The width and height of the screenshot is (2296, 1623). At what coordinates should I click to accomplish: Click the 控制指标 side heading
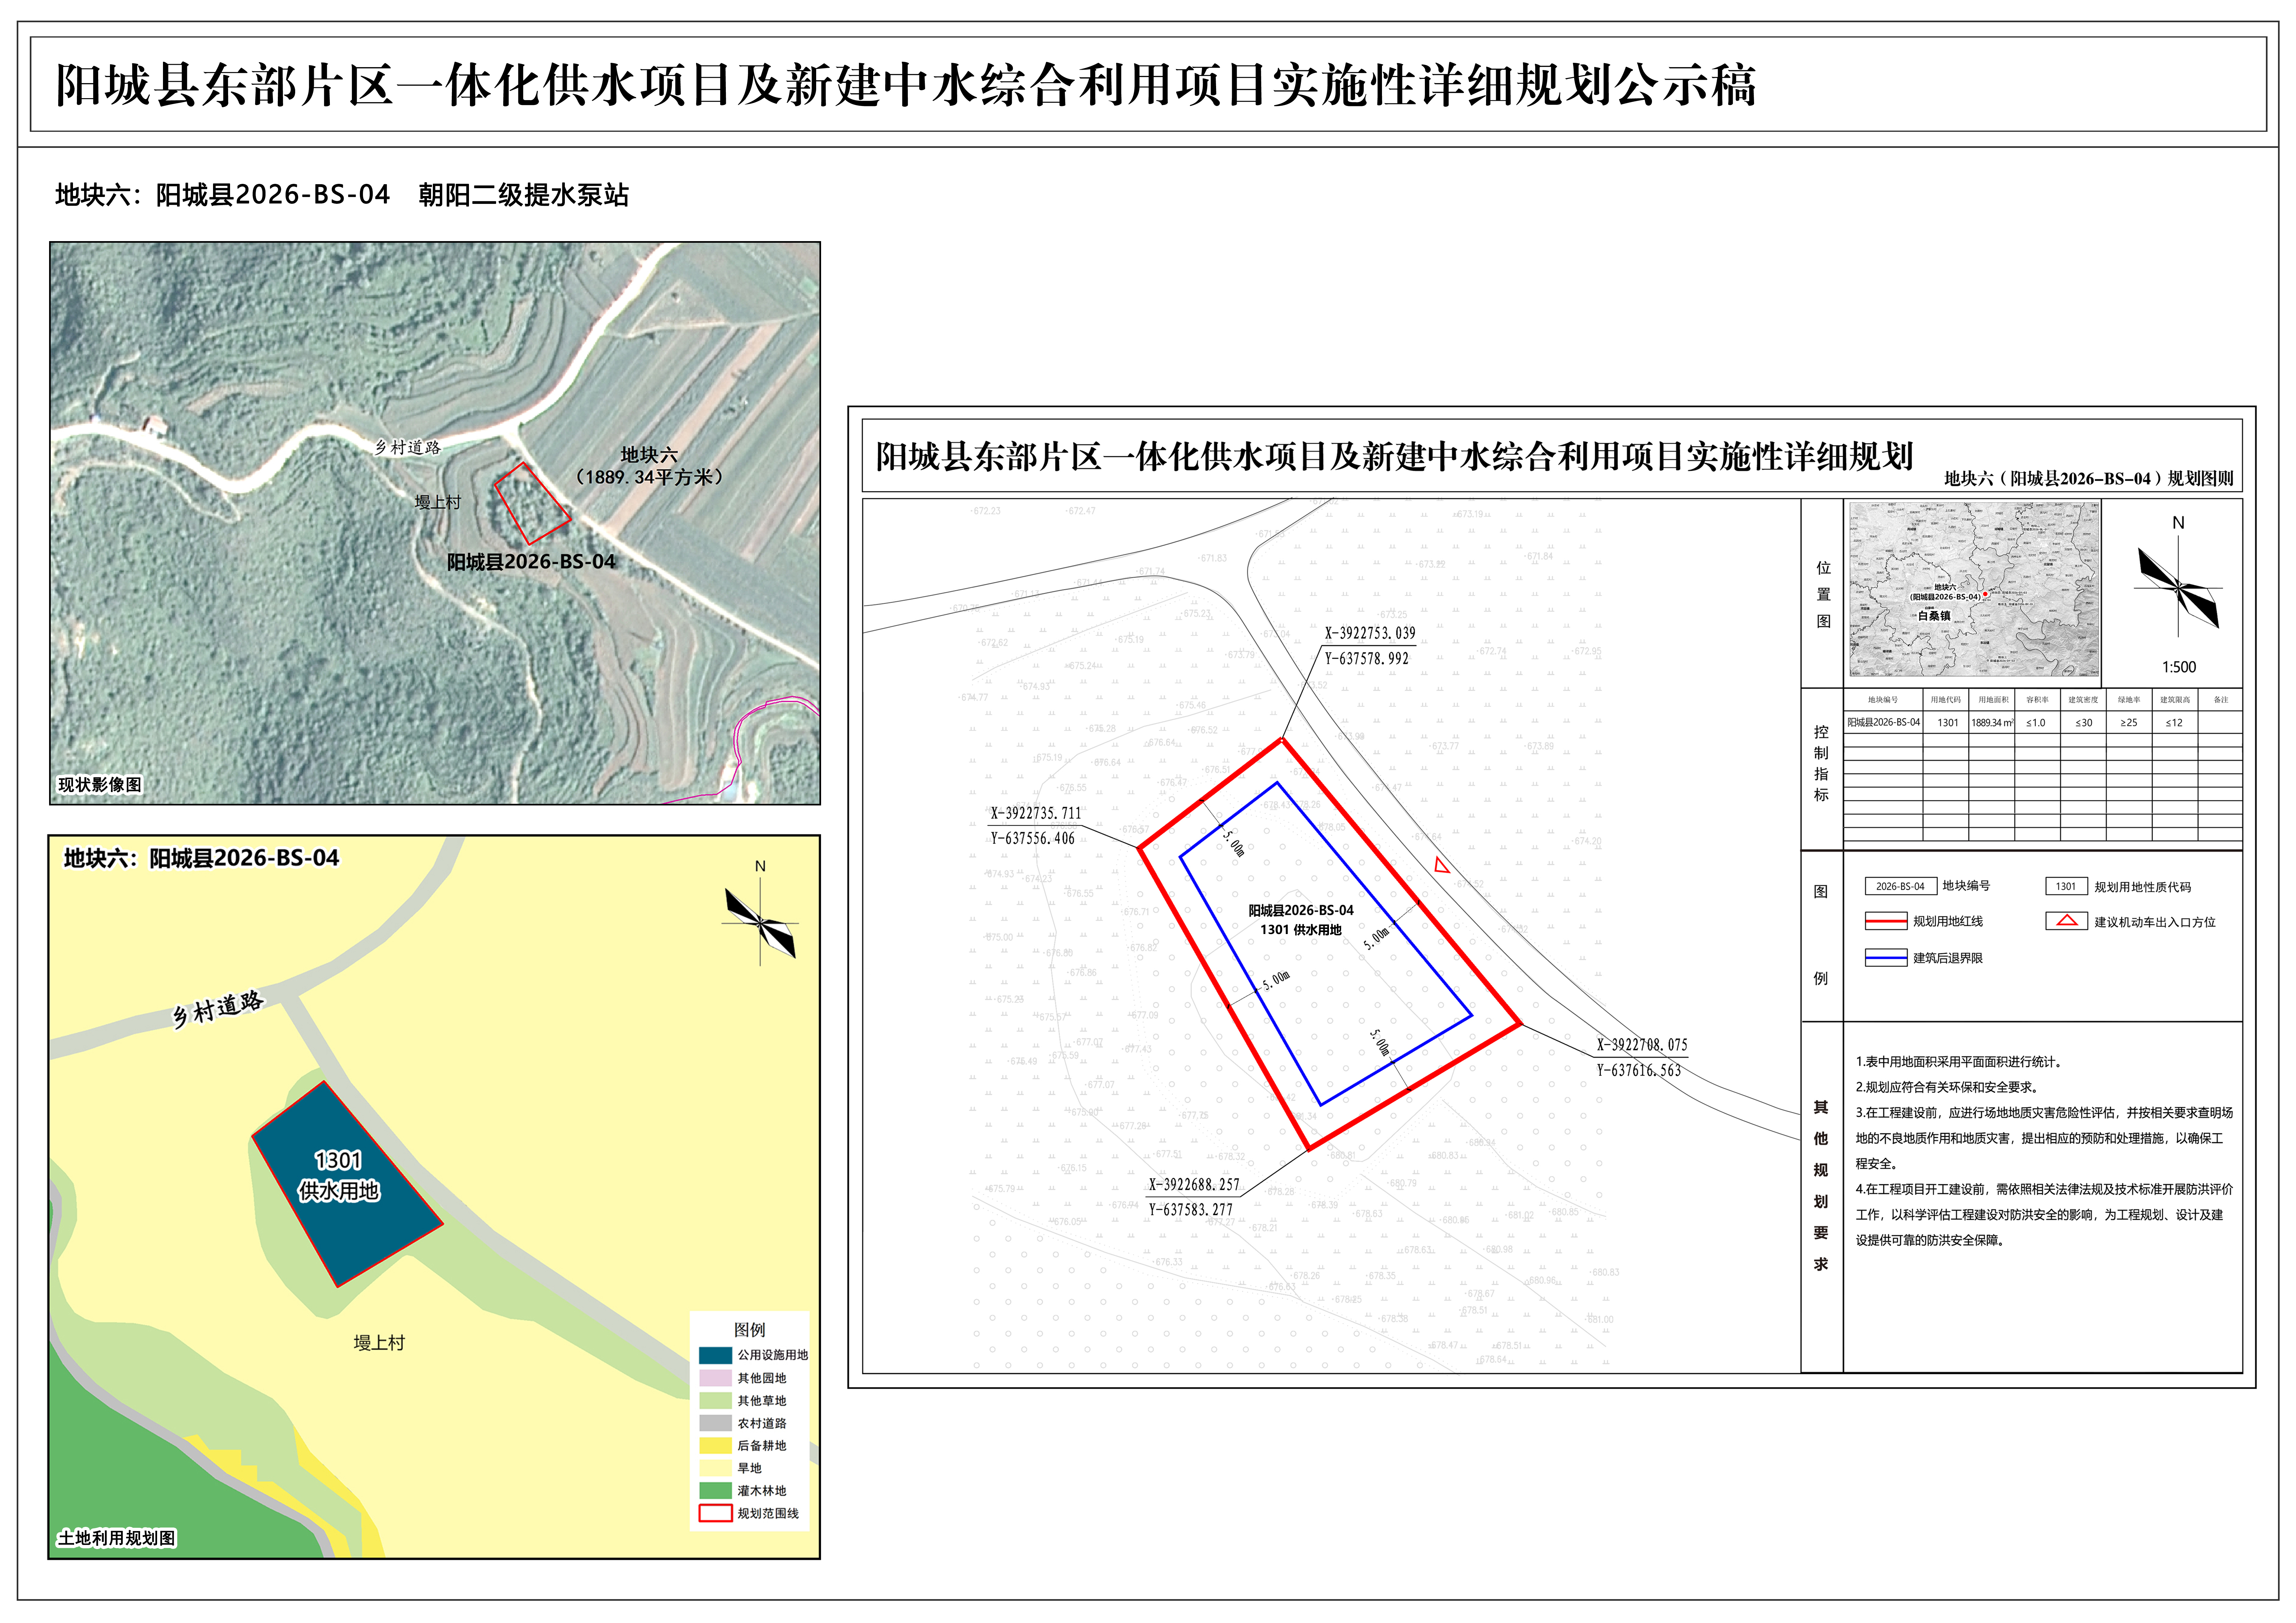1821,764
